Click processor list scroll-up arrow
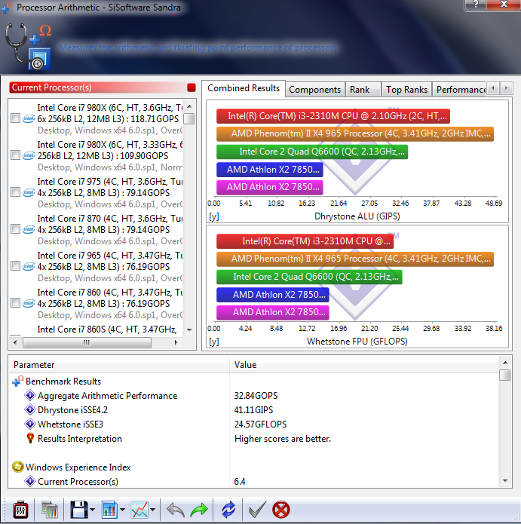521x524 pixels. [x=189, y=106]
